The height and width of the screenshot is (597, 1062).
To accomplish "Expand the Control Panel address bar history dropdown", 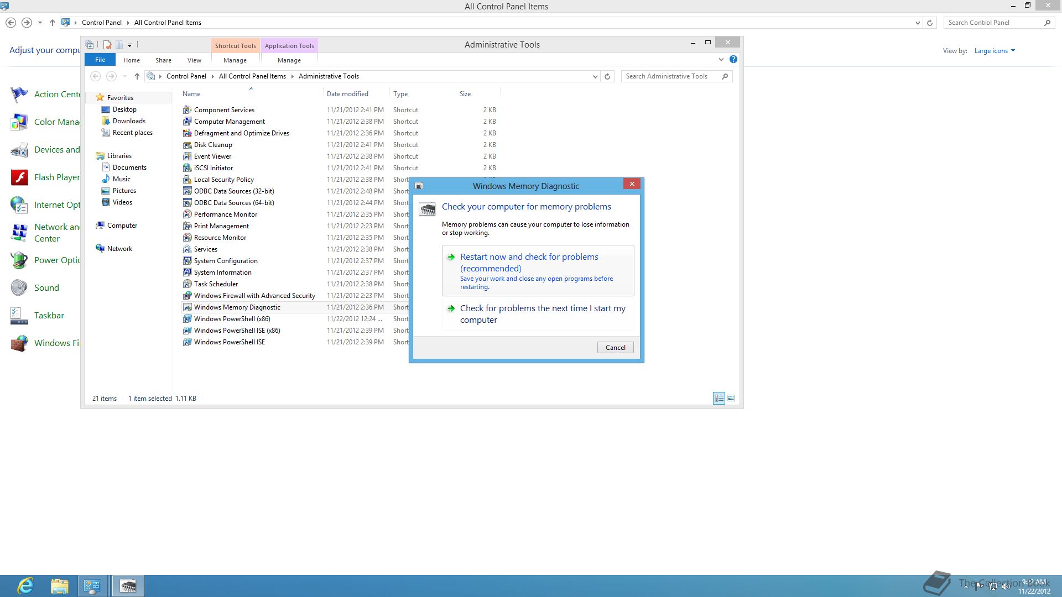I will pyautogui.click(x=918, y=23).
